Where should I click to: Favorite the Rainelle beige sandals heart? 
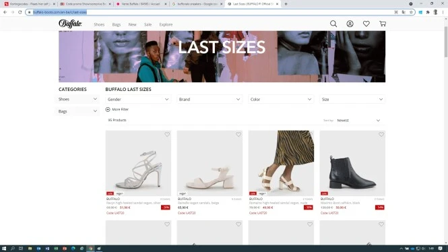[x=238, y=135]
